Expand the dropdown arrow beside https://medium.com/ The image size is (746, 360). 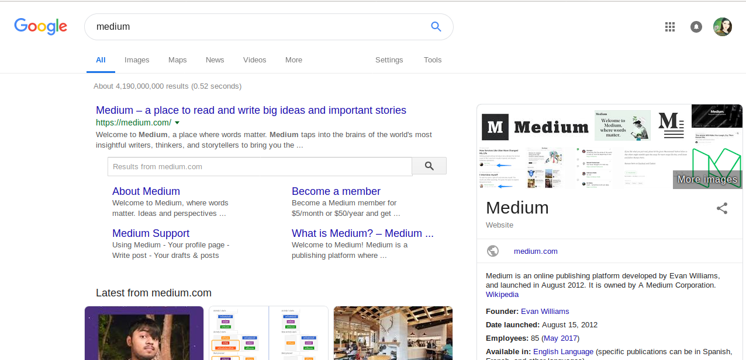pos(177,123)
